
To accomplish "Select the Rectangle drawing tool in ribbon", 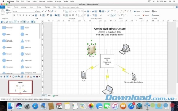I will click(112, 11).
